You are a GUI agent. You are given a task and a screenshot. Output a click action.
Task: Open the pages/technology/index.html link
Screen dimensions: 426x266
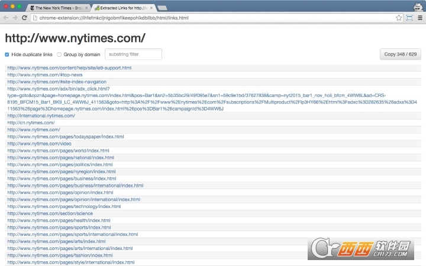click(64, 206)
